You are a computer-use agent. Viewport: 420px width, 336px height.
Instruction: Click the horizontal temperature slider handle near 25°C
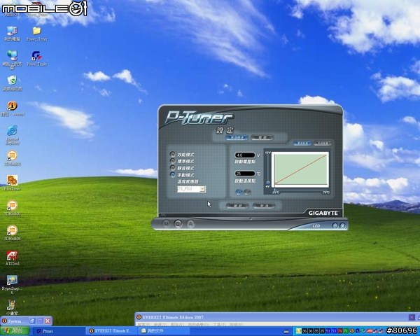pyautogui.click(x=274, y=190)
